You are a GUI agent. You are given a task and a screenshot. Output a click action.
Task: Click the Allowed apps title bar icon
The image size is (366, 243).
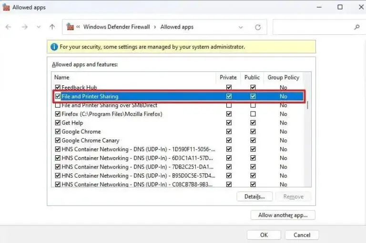6,7
